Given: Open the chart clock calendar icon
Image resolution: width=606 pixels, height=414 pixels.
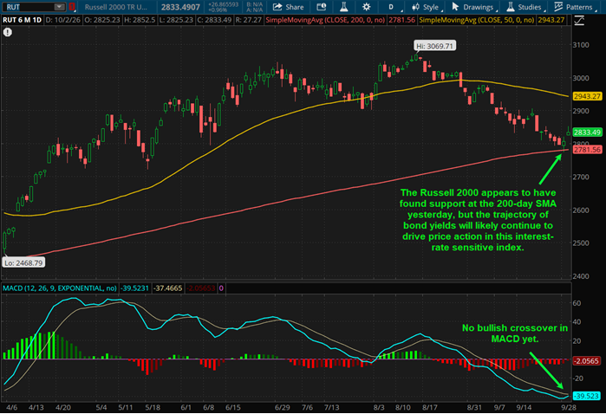Looking at the screenshot, I should pos(321,7).
